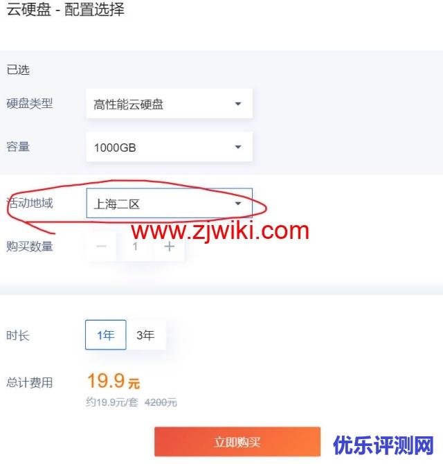The image size is (443, 464).
Task: Select the 3年 duration option
Action: [145, 335]
